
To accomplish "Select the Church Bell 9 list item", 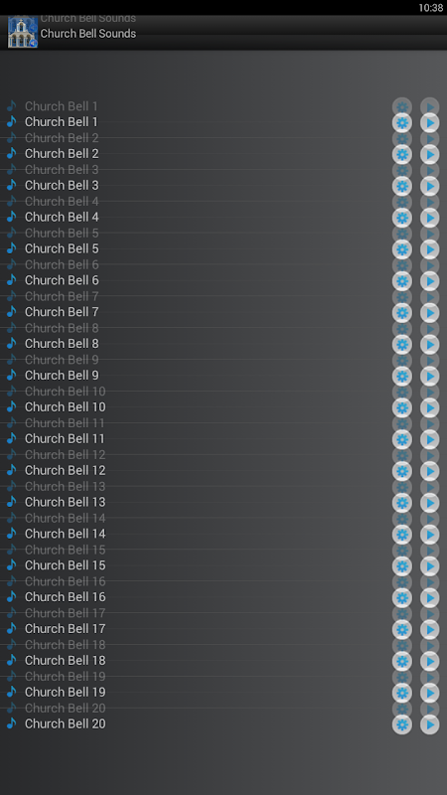I will (x=223, y=376).
